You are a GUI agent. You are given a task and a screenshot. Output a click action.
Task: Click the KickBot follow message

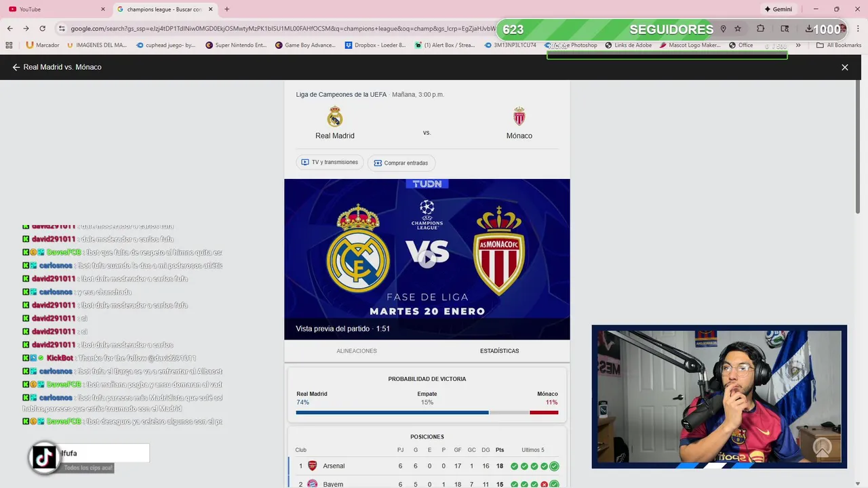[109, 358]
